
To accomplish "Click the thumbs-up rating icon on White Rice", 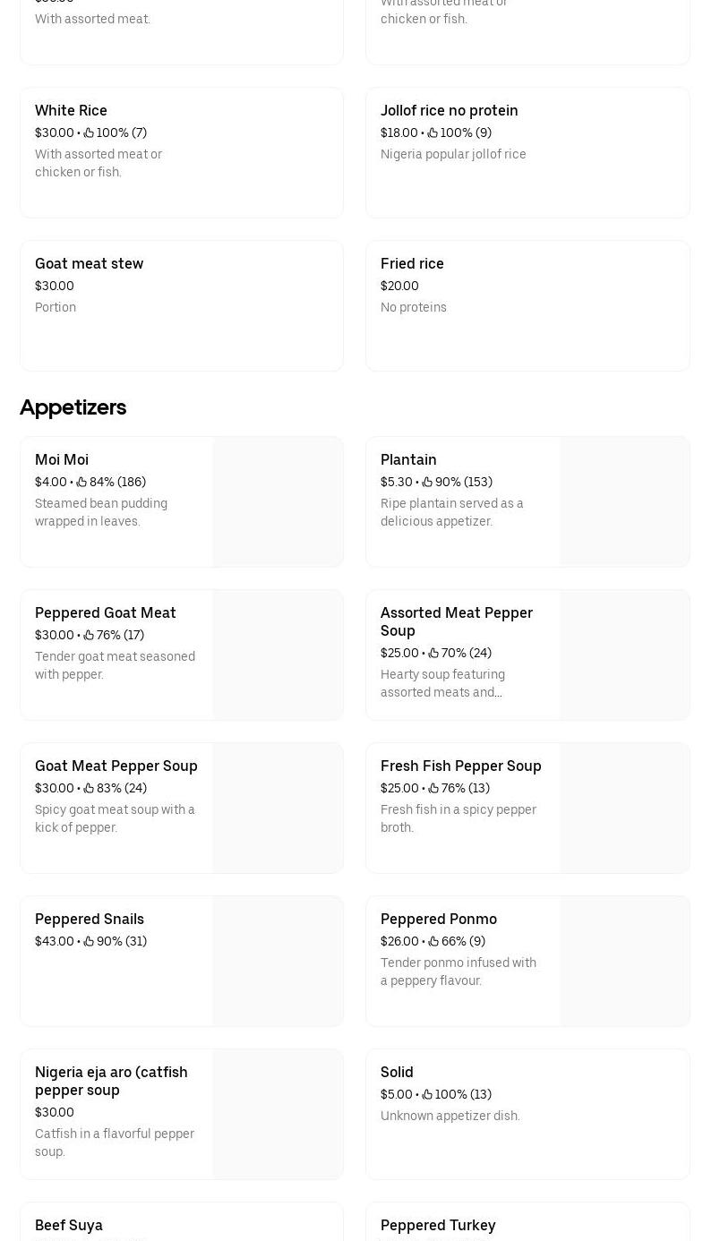I will pyautogui.click(x=89, y=133).
